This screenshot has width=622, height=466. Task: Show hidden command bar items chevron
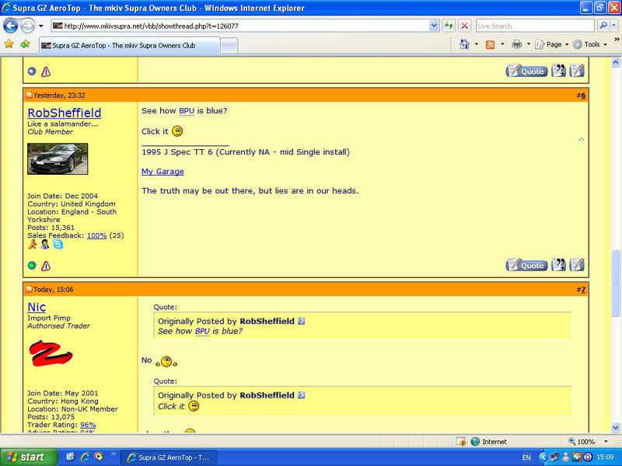click(x=617, y=40)
